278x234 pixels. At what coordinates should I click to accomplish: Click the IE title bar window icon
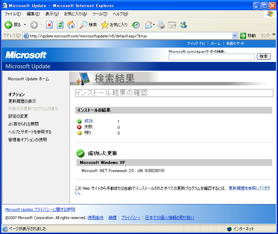pos(5,5)
